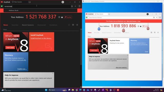Open the Favorites tab in local AnyDesk
The height and width of the screenshot is (92, 164).
[x=15, y=25]
